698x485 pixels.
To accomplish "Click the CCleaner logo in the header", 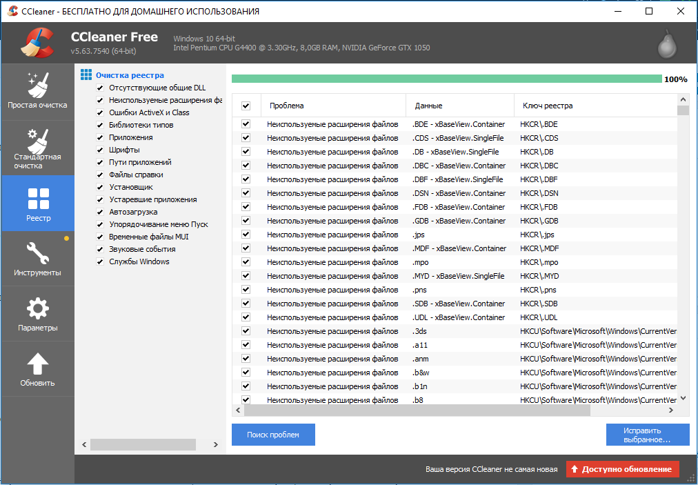I will tap(37, 43).
